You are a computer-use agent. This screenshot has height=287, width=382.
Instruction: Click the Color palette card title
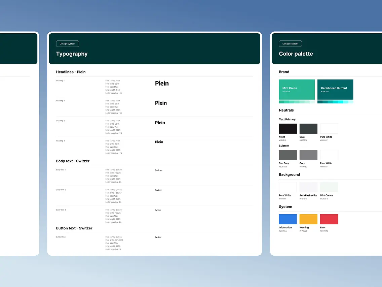pos(296,54)
